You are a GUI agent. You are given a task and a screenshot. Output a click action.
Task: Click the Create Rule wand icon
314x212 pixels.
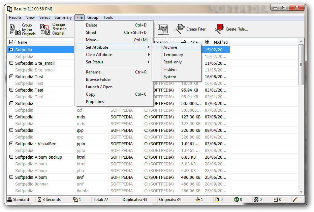[219, 29]
